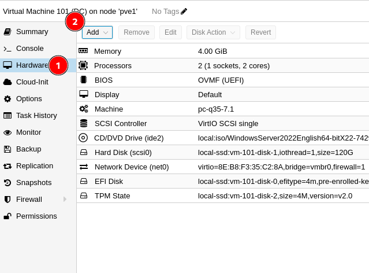Click the Memory RAM icon

83,51
